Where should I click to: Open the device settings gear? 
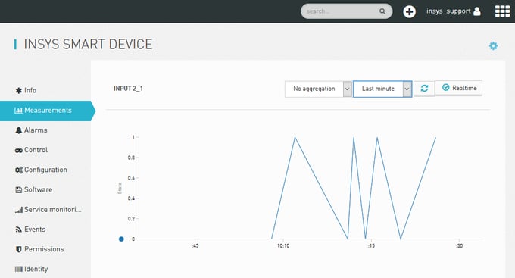[493, 45]
